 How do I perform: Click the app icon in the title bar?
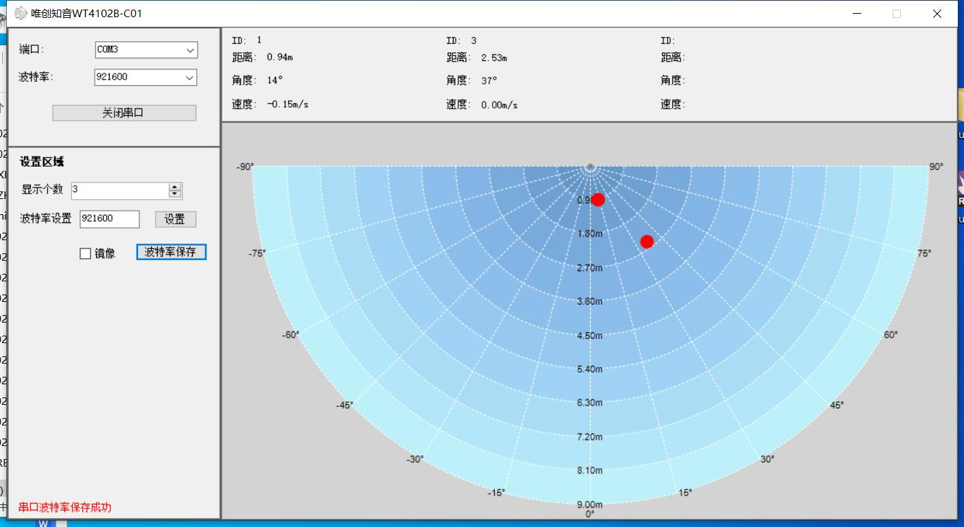tap(21, 13)
